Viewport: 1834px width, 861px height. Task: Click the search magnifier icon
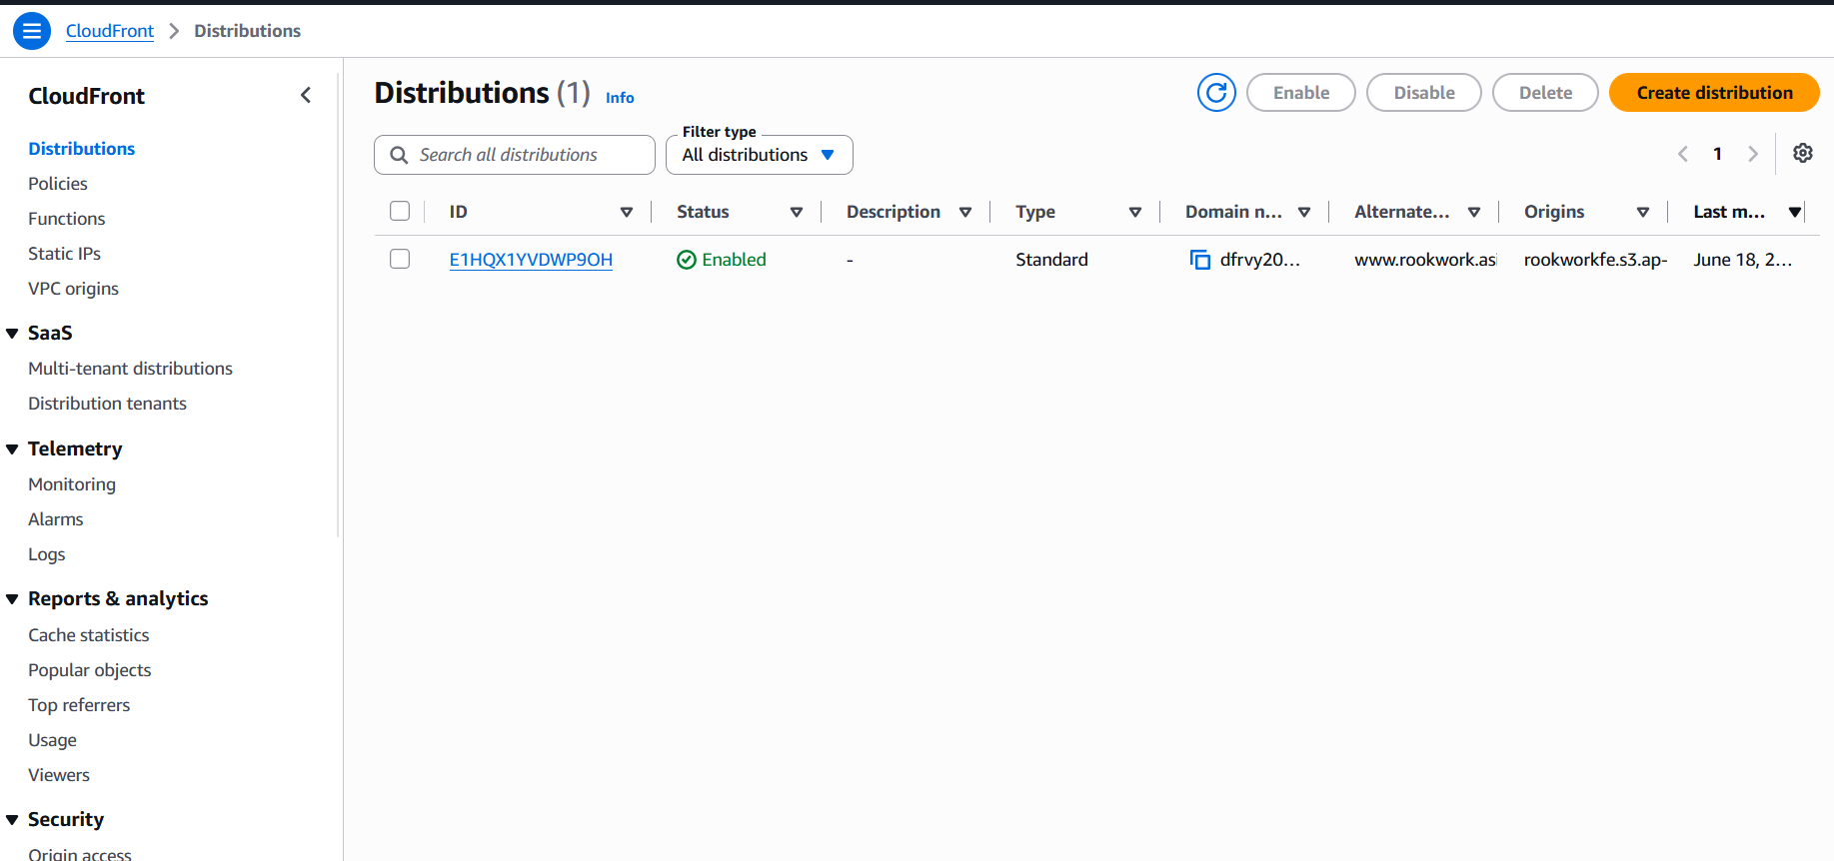[x=399, y=155]
